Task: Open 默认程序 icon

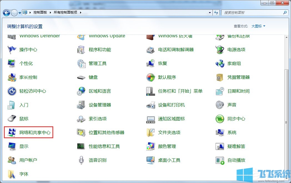Action: tap(150, 77)
